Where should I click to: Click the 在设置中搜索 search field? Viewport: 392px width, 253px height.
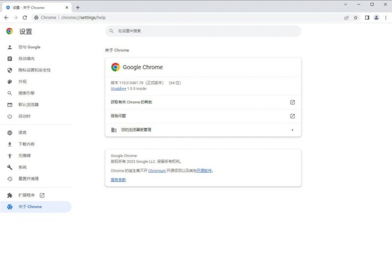[203, 31]
